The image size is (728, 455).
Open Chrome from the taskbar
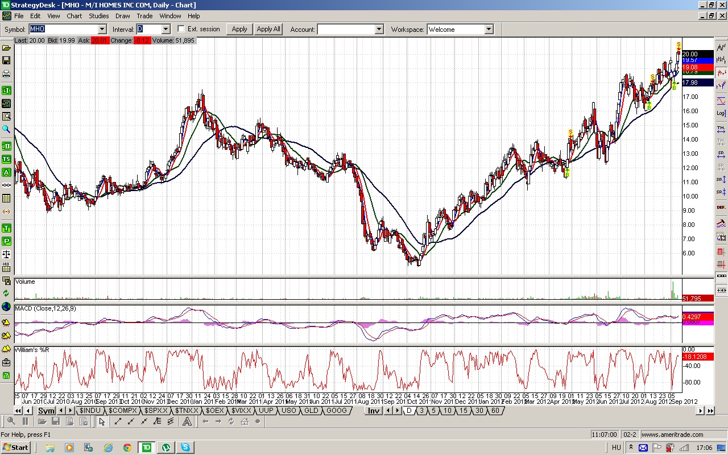127,448
